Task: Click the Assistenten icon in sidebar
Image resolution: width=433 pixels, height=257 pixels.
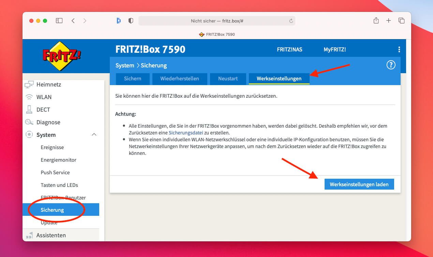Action: coord(29,235)
